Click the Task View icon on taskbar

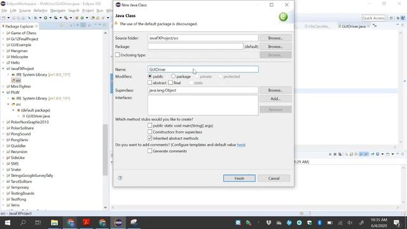38,223
